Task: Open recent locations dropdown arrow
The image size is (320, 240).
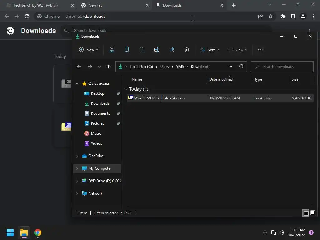Action: pyautogui.click(x=99, y=67)
